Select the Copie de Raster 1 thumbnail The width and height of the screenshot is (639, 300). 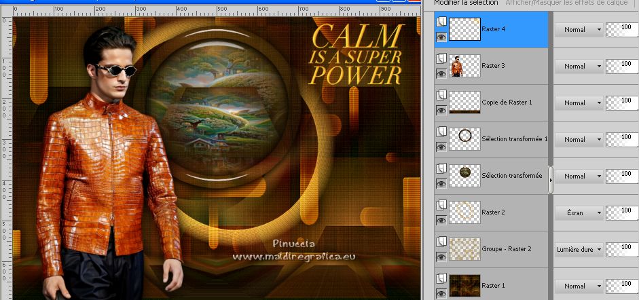pyautogui.click(x=464, y=102)
